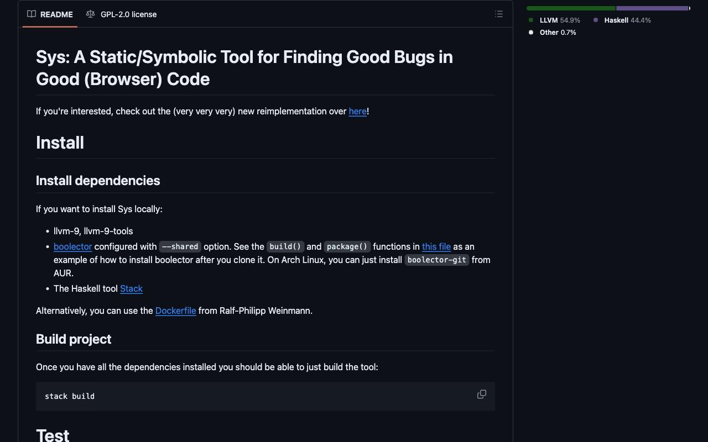Viewport: 708px width, 442px height.
Task: Select the Haskell 44.4% language entry
Action: (622, 20)
